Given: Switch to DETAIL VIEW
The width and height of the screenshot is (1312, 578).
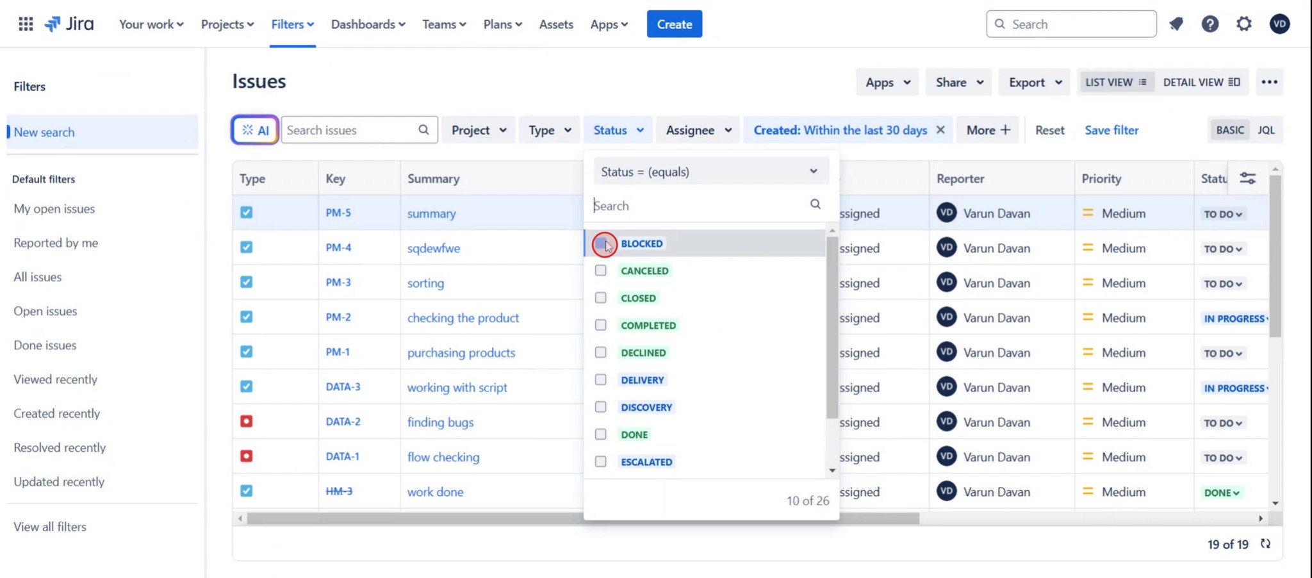Looking at the screenshot, I should click(1202, 82).
